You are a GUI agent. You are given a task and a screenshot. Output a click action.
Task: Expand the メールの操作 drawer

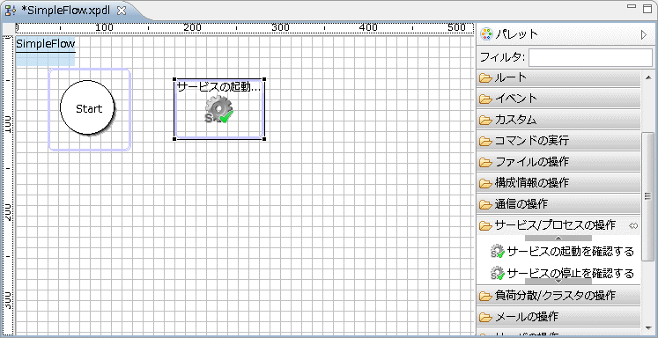tap(558, 317)
